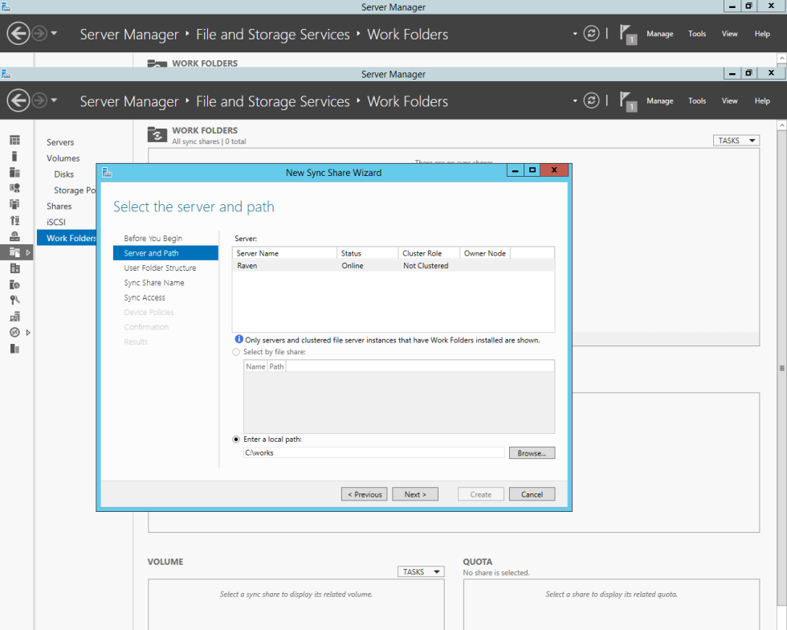The image size is (787, 630).
Task: Open the notifications flag icon
Action: click(x=628, y=101)
